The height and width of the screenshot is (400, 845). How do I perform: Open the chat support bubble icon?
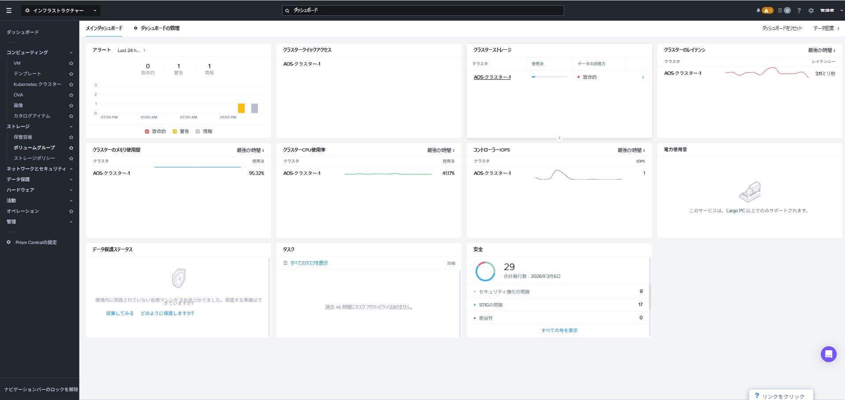pyautogui.click(x=828, y=354)
